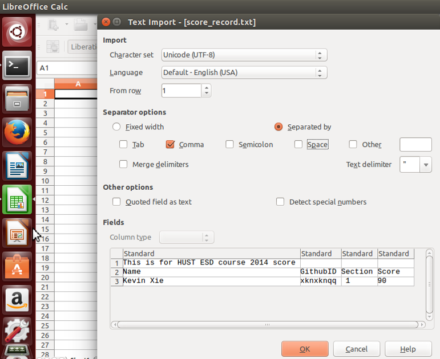
Task: Select row 5 header in Calc
Action: click(45, 133)
